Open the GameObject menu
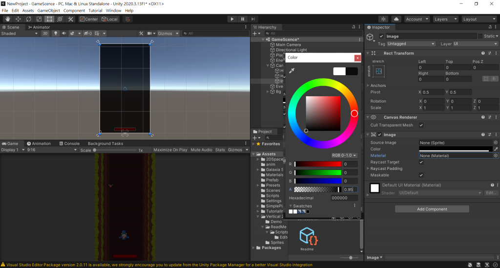 [x=48, y=11]
